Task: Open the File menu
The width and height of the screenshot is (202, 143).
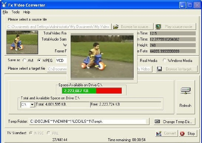Action: pyautogui.click(x=5, y=12)
